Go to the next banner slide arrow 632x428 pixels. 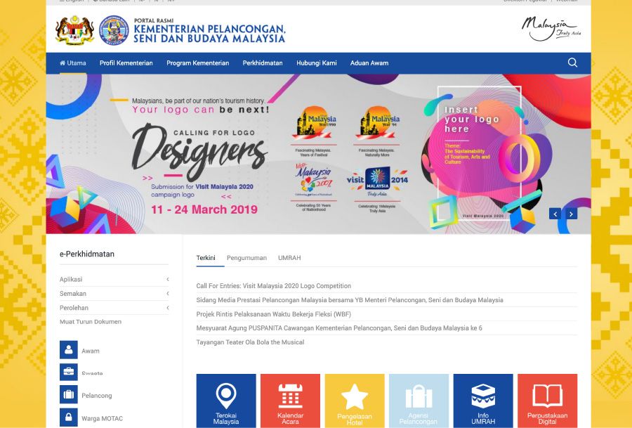pos(571,214)
